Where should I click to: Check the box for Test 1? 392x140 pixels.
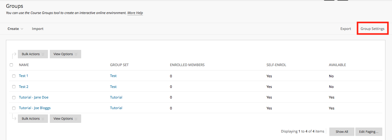tap(14, 76)
